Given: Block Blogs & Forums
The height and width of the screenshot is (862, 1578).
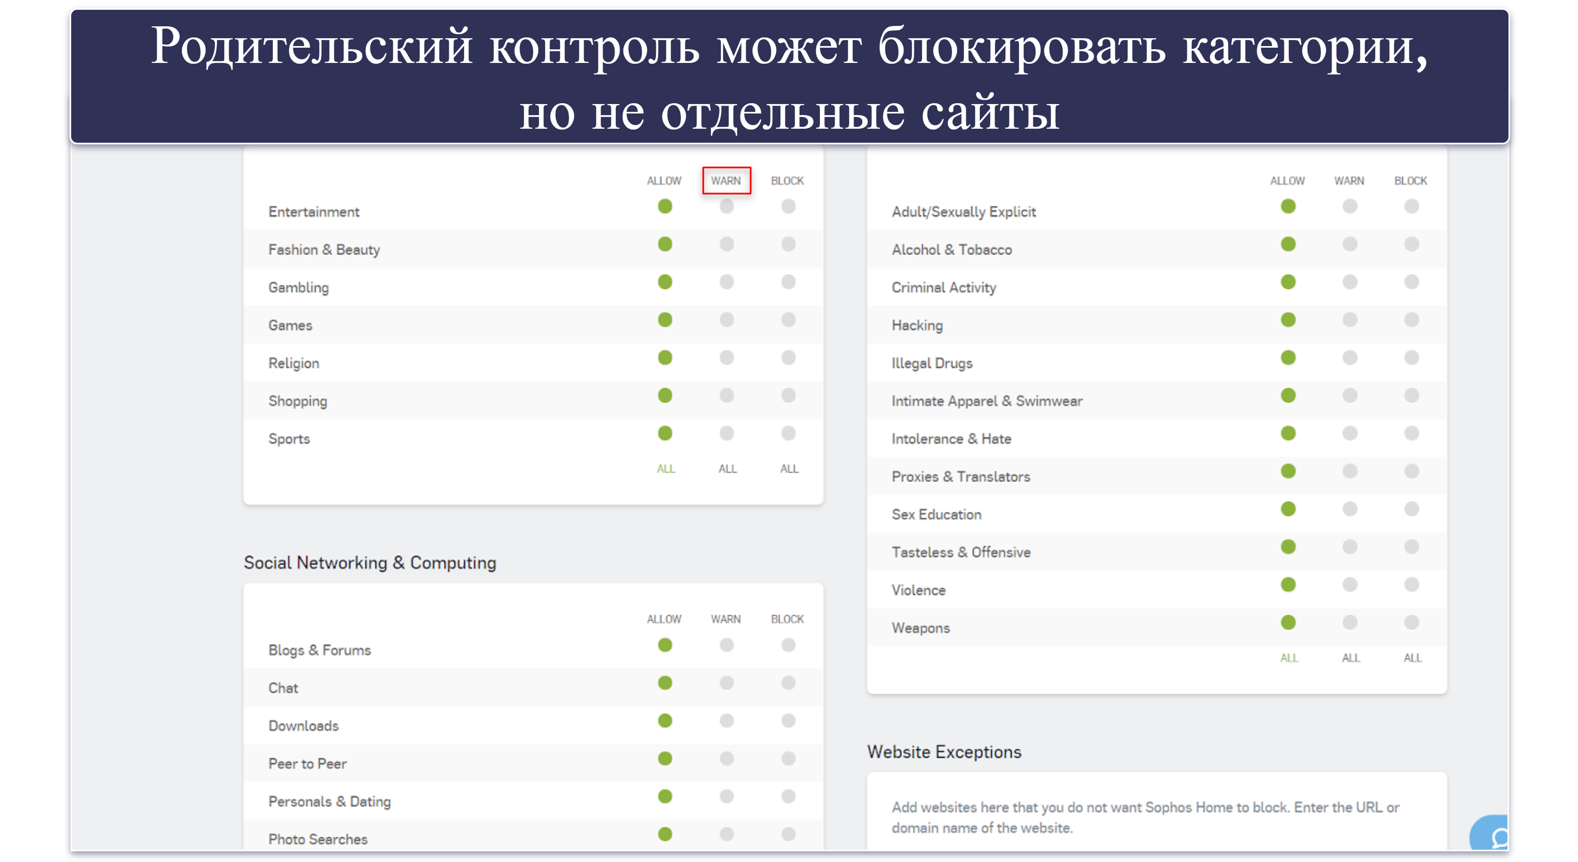Looking at the screenshot, I should pyautogui.click(x=789, y=645).
